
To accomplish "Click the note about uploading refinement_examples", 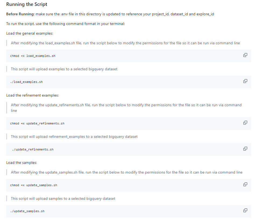I will (x=74, y=137).
